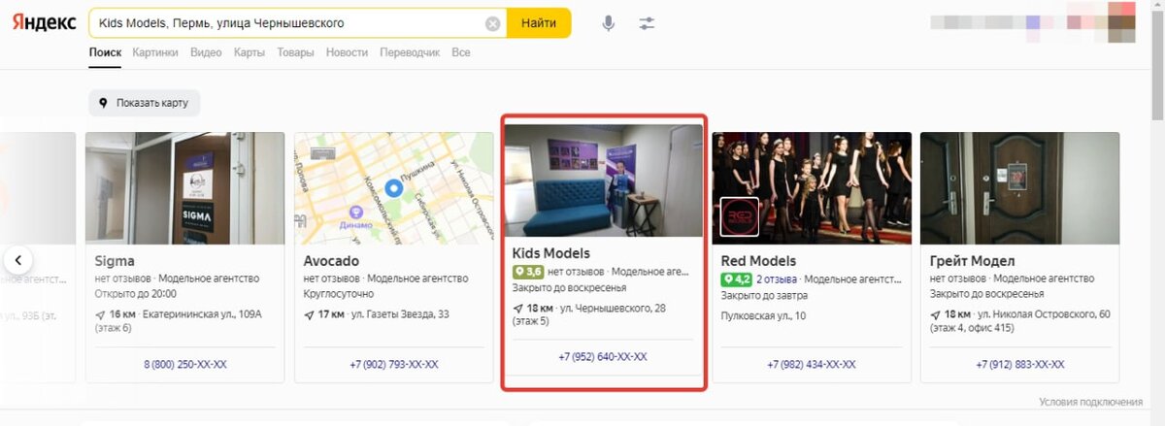Switch to the Картинки tab
This screenshot has width=1165, height=426.
pyautogui.click(x=155, y=52)
